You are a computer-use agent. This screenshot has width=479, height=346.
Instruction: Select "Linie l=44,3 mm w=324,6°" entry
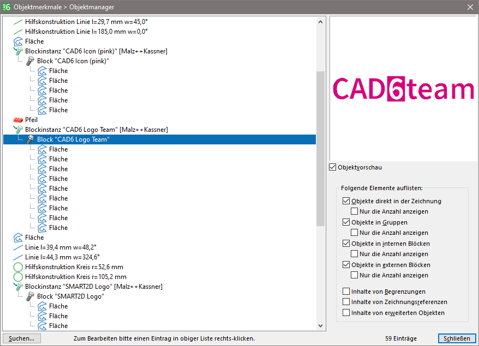point(62,257)
